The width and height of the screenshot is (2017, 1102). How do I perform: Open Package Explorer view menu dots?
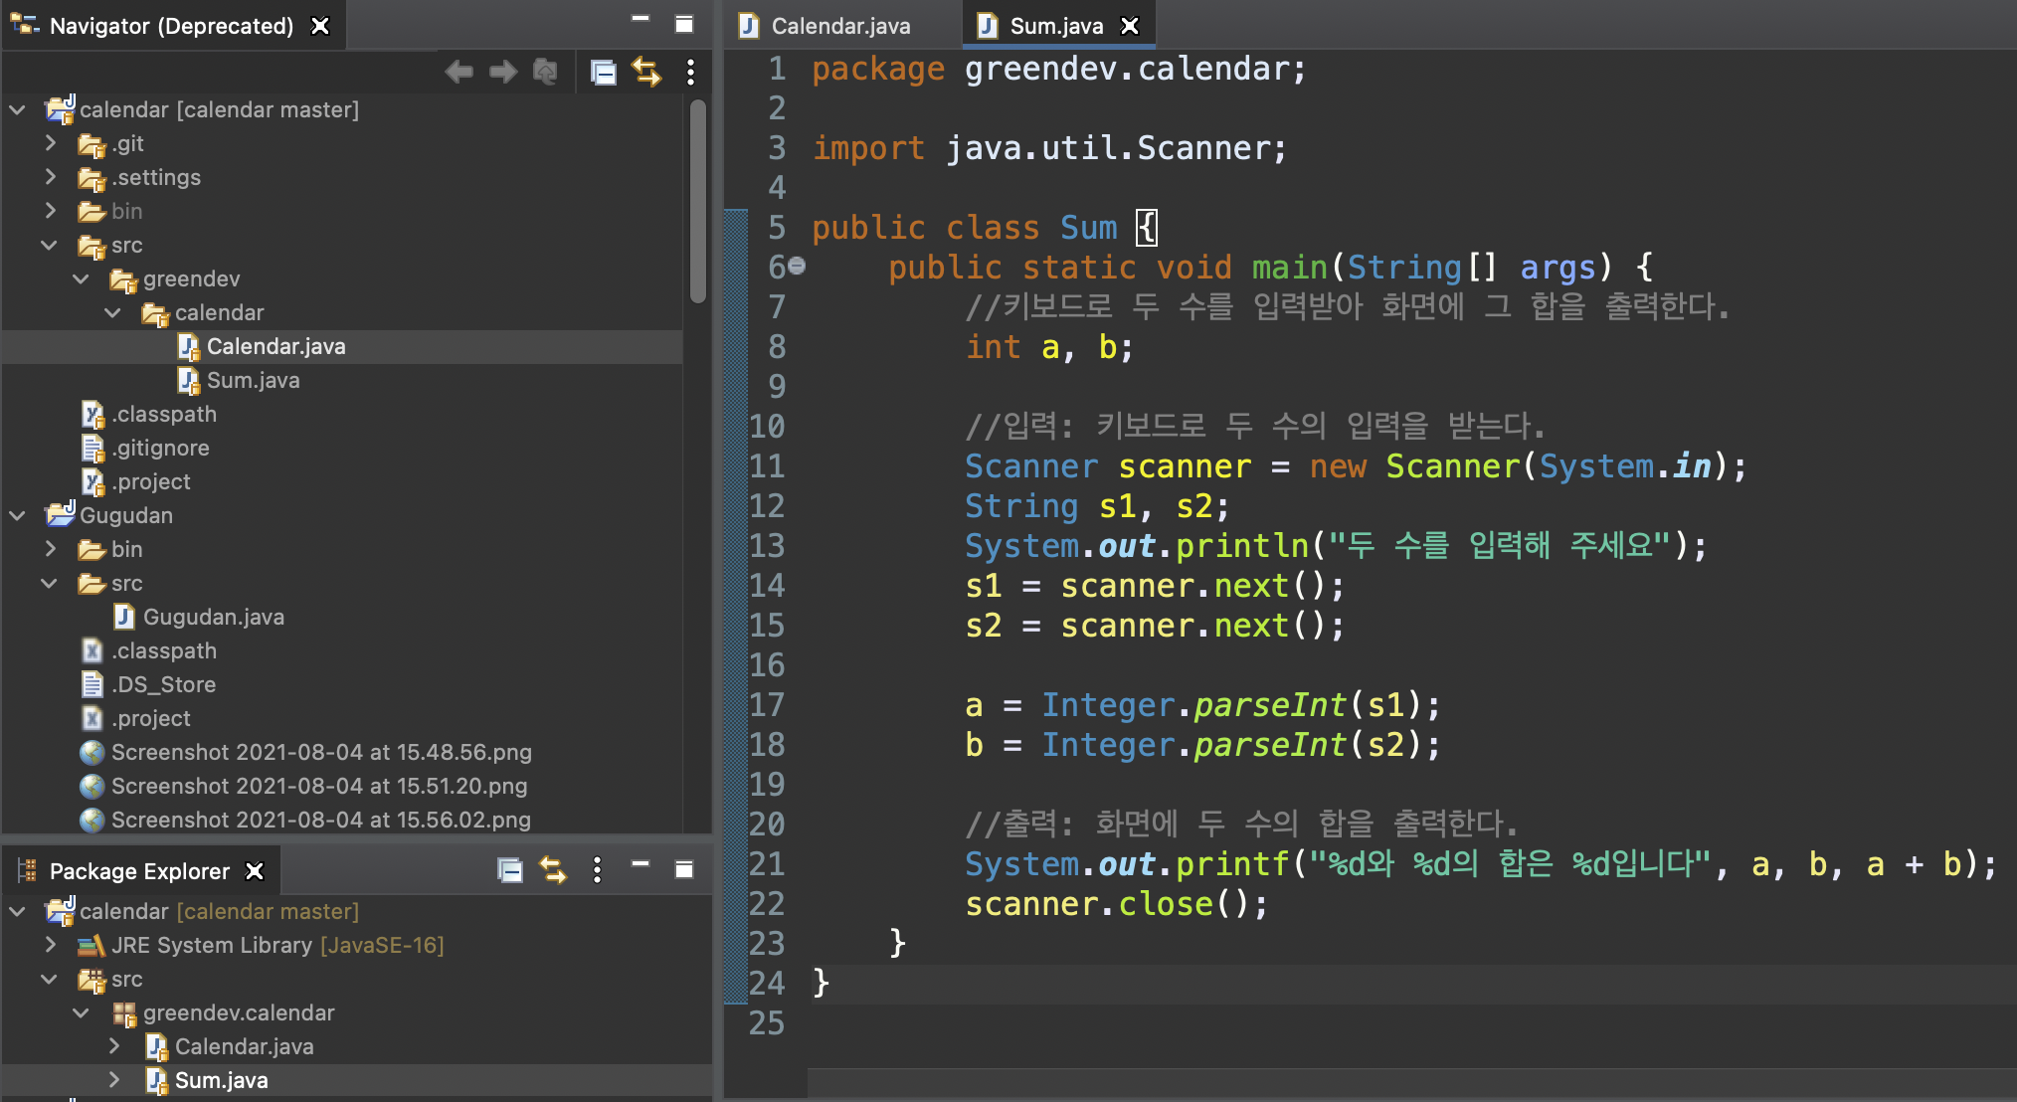pyautogui.click(x=597, y=870)
